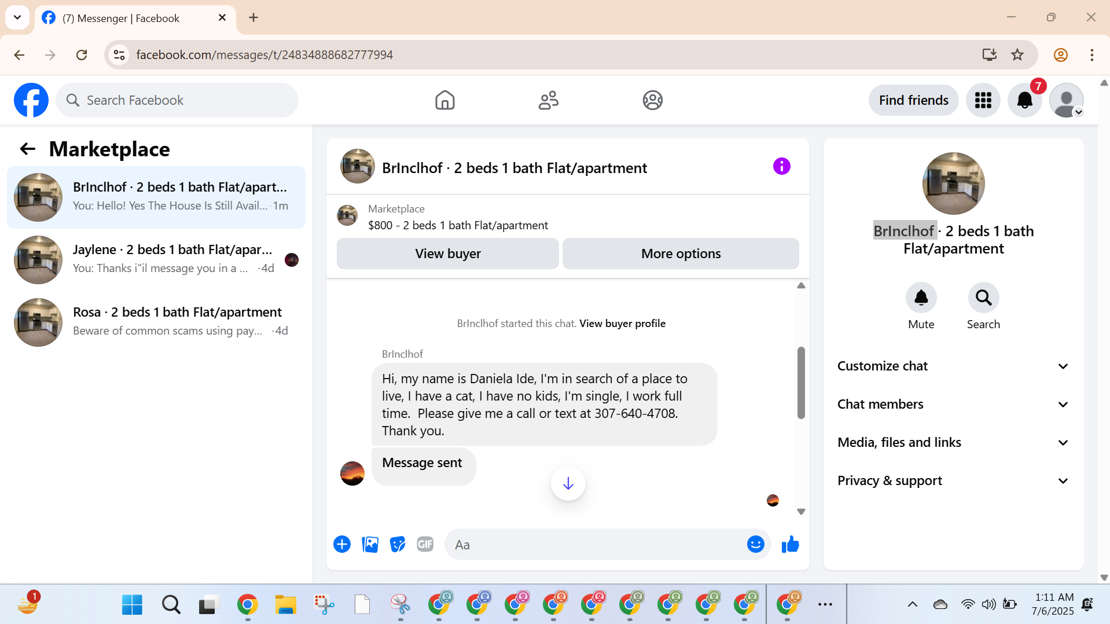Click the chat scroll-down arrow
Screen dimensions: 1110x624
[801, 512]
